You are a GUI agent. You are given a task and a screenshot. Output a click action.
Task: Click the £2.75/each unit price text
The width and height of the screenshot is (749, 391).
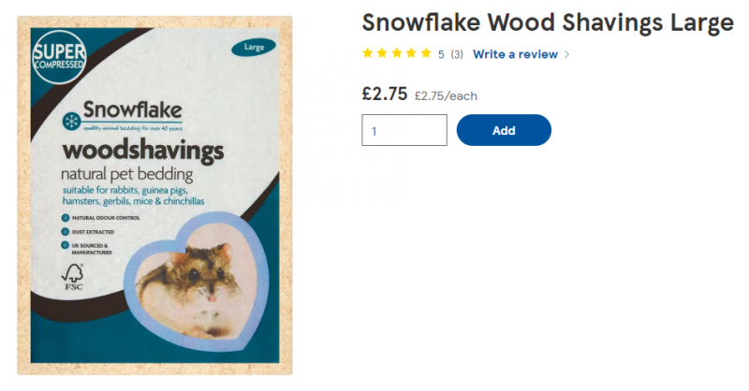coord(446,95)
